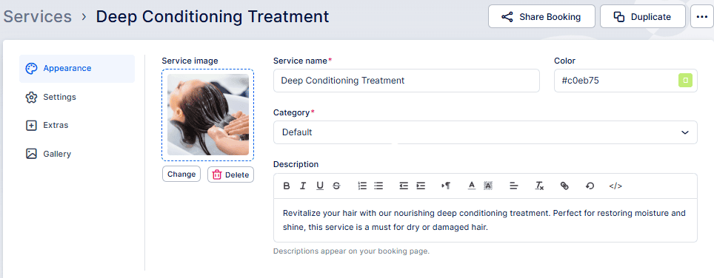The width and height of the screenshot is (714, 278).
Task: Insert a numbered list
Action: pos(362,186)
